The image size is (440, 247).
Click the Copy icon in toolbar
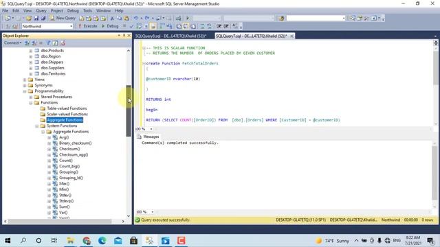pos(119,19)
